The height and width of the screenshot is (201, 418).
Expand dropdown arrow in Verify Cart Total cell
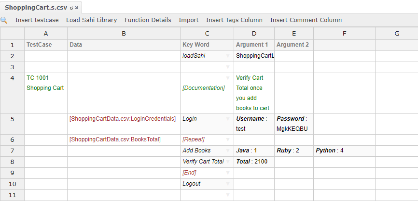tap(228, 162)
